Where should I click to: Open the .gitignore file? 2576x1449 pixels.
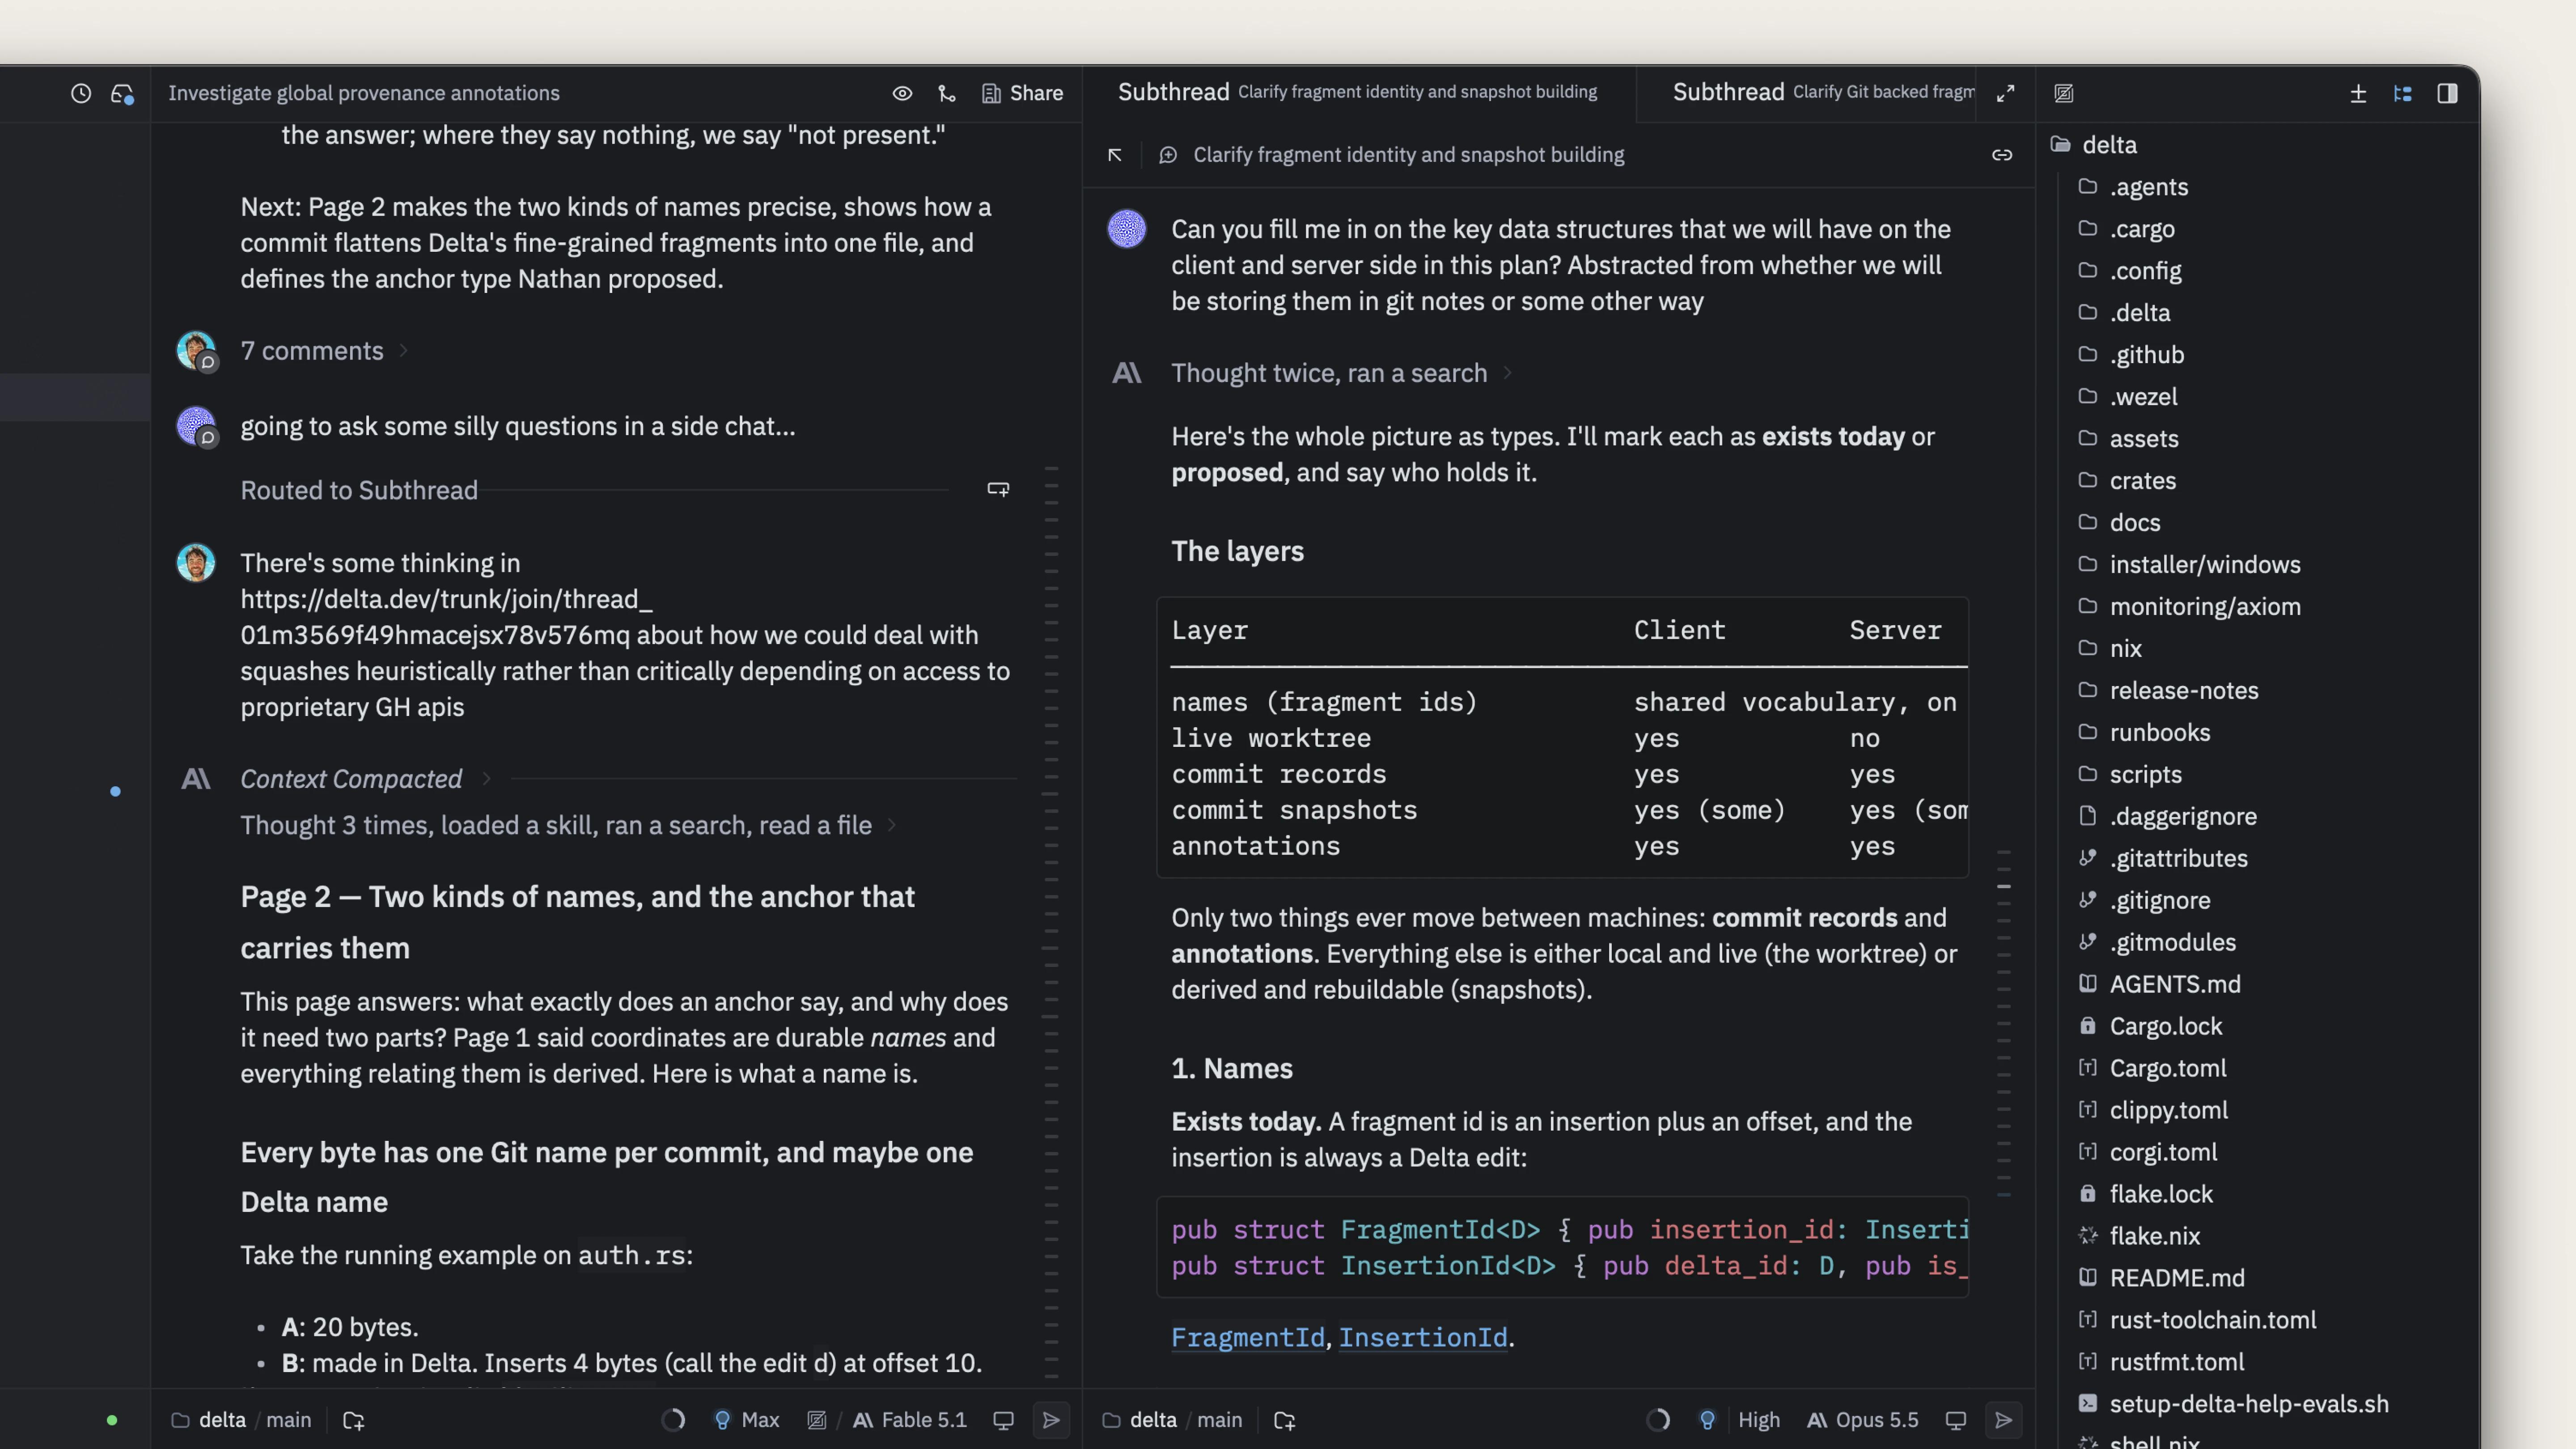pos(2145,901)
